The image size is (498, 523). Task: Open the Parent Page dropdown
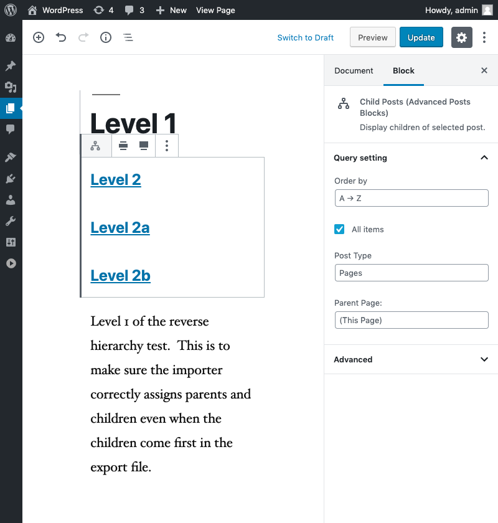411,320
